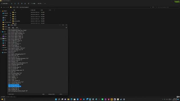Open Downloads in Explorer sidebar
The height and width of the screenshot is (101, 180).
click(6, 15)
